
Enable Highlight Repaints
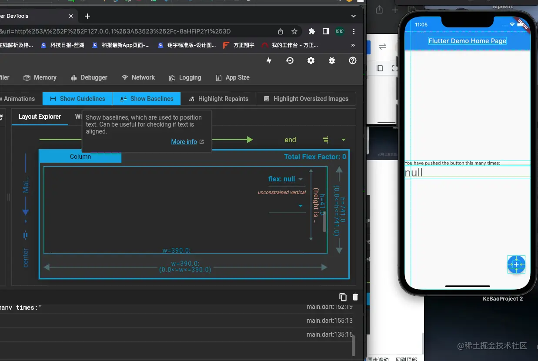pos(218,99)
